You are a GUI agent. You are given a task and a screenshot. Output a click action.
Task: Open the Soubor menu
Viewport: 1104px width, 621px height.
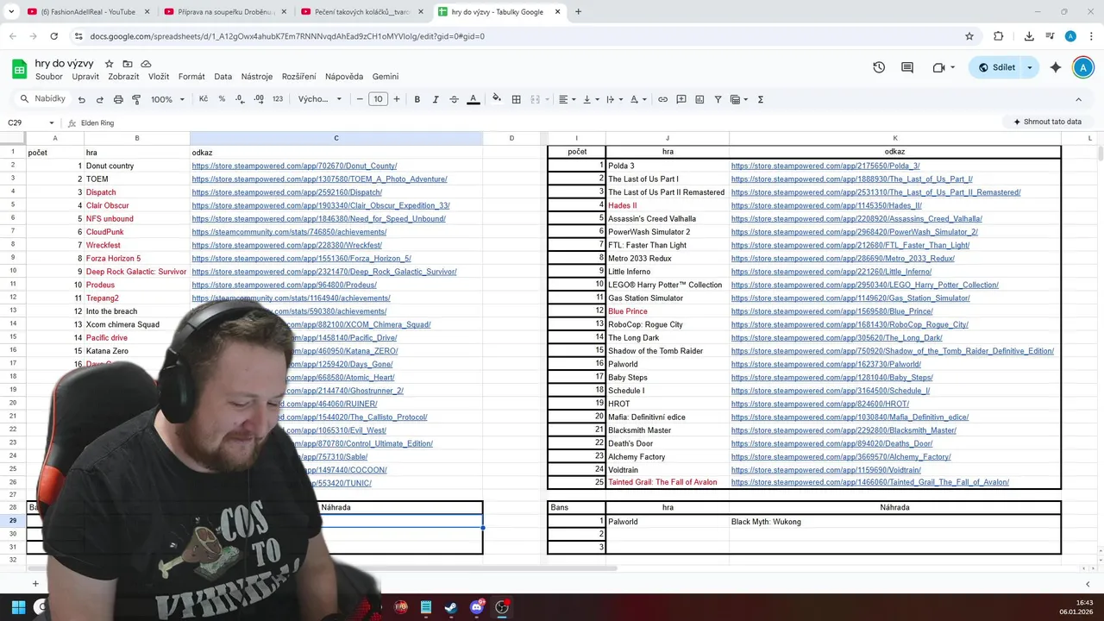tap(49, 77)
